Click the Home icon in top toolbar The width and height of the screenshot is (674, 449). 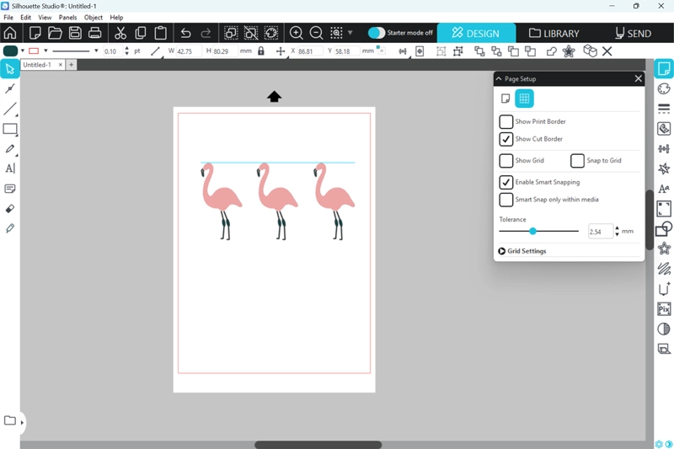point(10,33)
